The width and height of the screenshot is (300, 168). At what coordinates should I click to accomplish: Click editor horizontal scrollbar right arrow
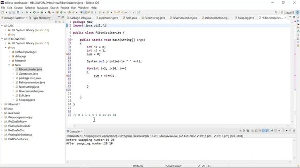(x=288, y=126)
